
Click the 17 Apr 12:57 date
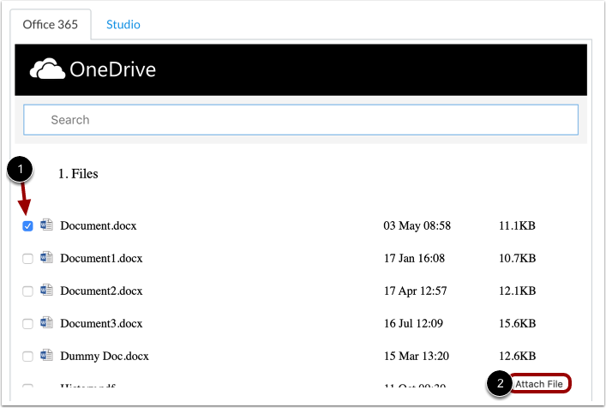415,291
